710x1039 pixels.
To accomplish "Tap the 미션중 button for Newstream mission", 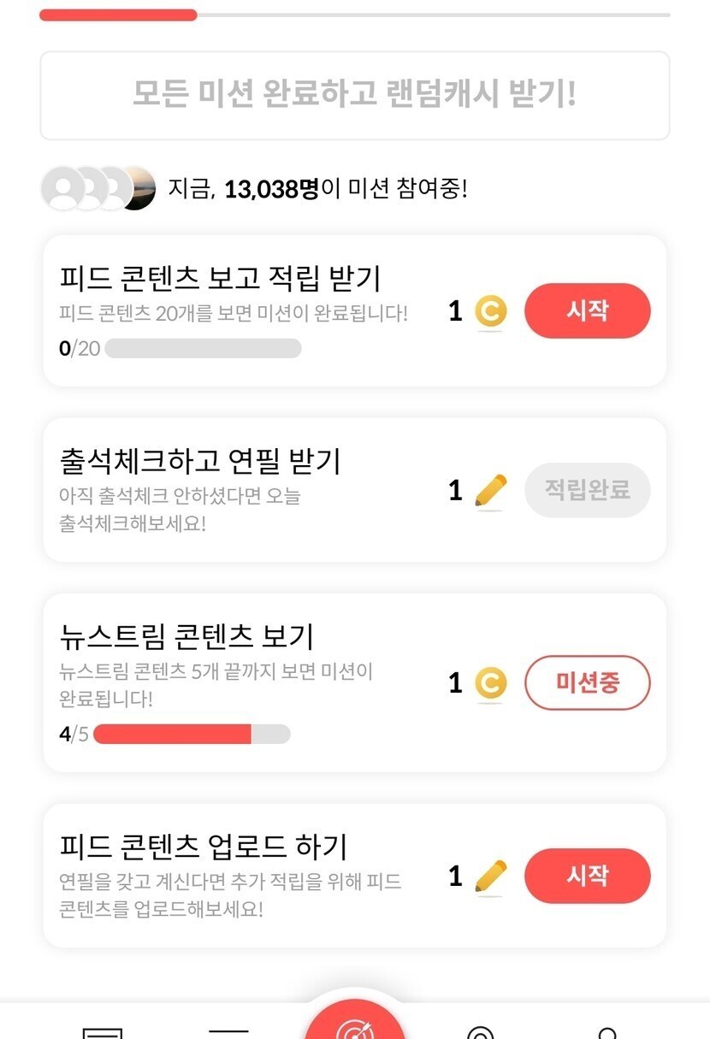I will click(587, 683).
